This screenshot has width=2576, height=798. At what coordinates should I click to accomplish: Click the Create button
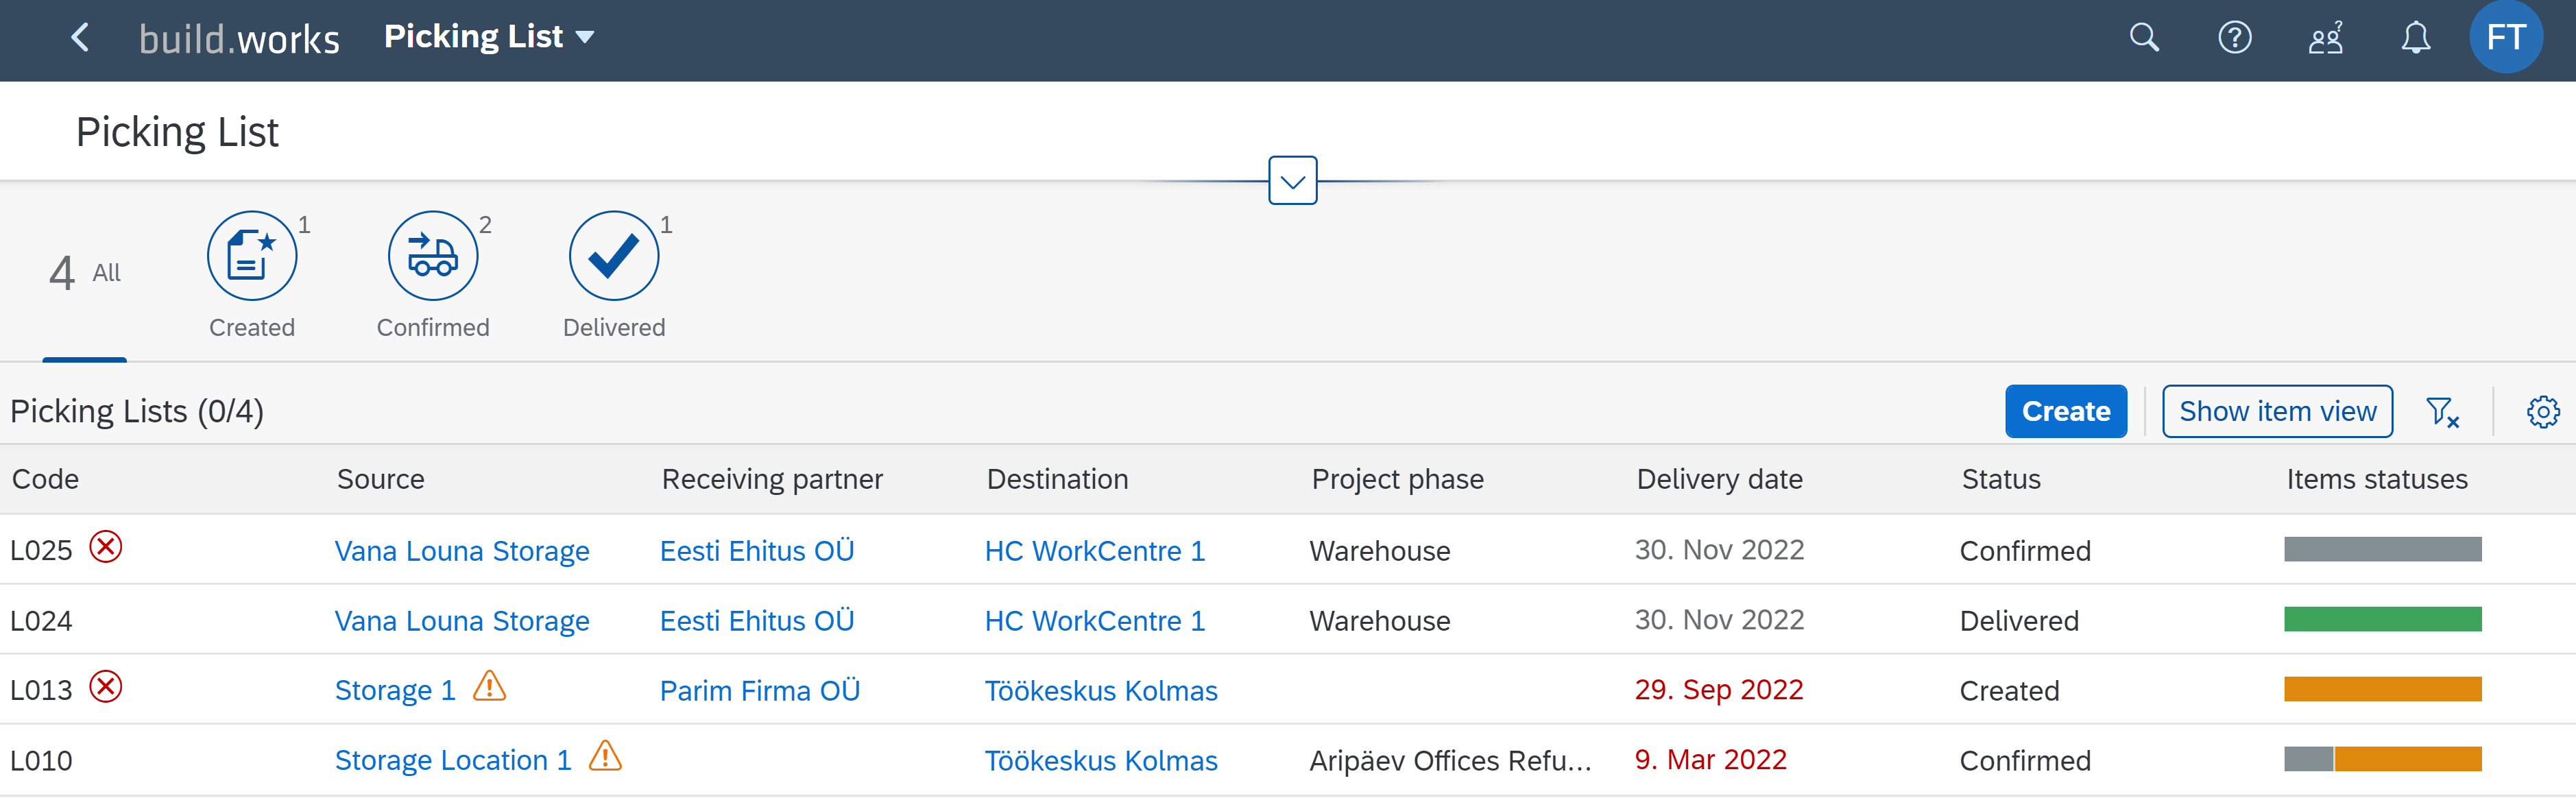tap(2066, 411)
